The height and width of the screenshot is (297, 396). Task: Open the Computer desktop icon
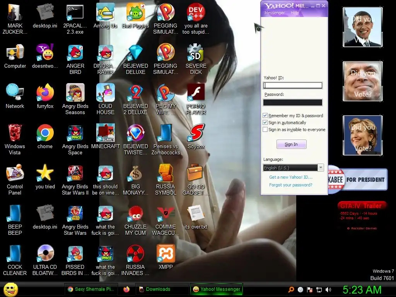tap(15, 56)
